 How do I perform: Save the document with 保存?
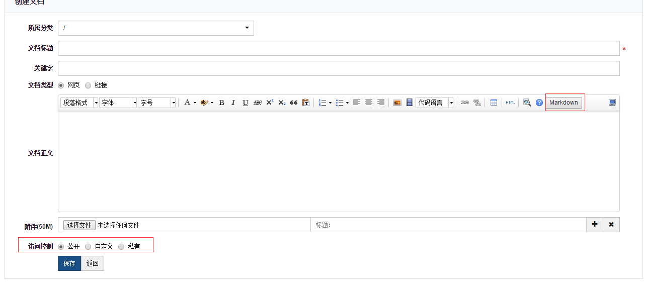pos(69,263)
